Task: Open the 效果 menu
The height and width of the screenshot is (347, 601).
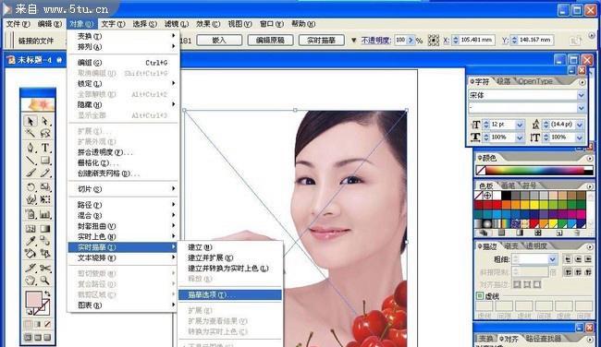Action: pyautogui.click(x=208, y=24)
